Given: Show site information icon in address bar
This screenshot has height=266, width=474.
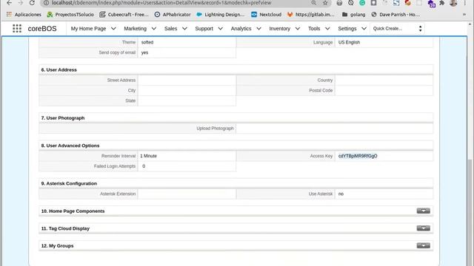Looking at the screenshot, I should (x=46, y=3).
